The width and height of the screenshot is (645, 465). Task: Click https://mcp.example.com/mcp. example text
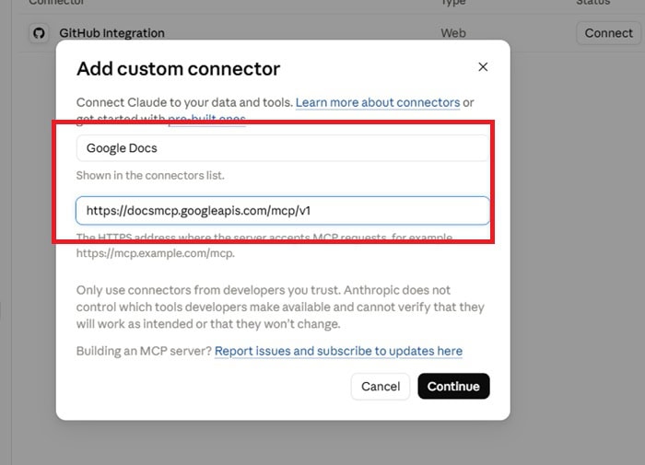(156, 253)
